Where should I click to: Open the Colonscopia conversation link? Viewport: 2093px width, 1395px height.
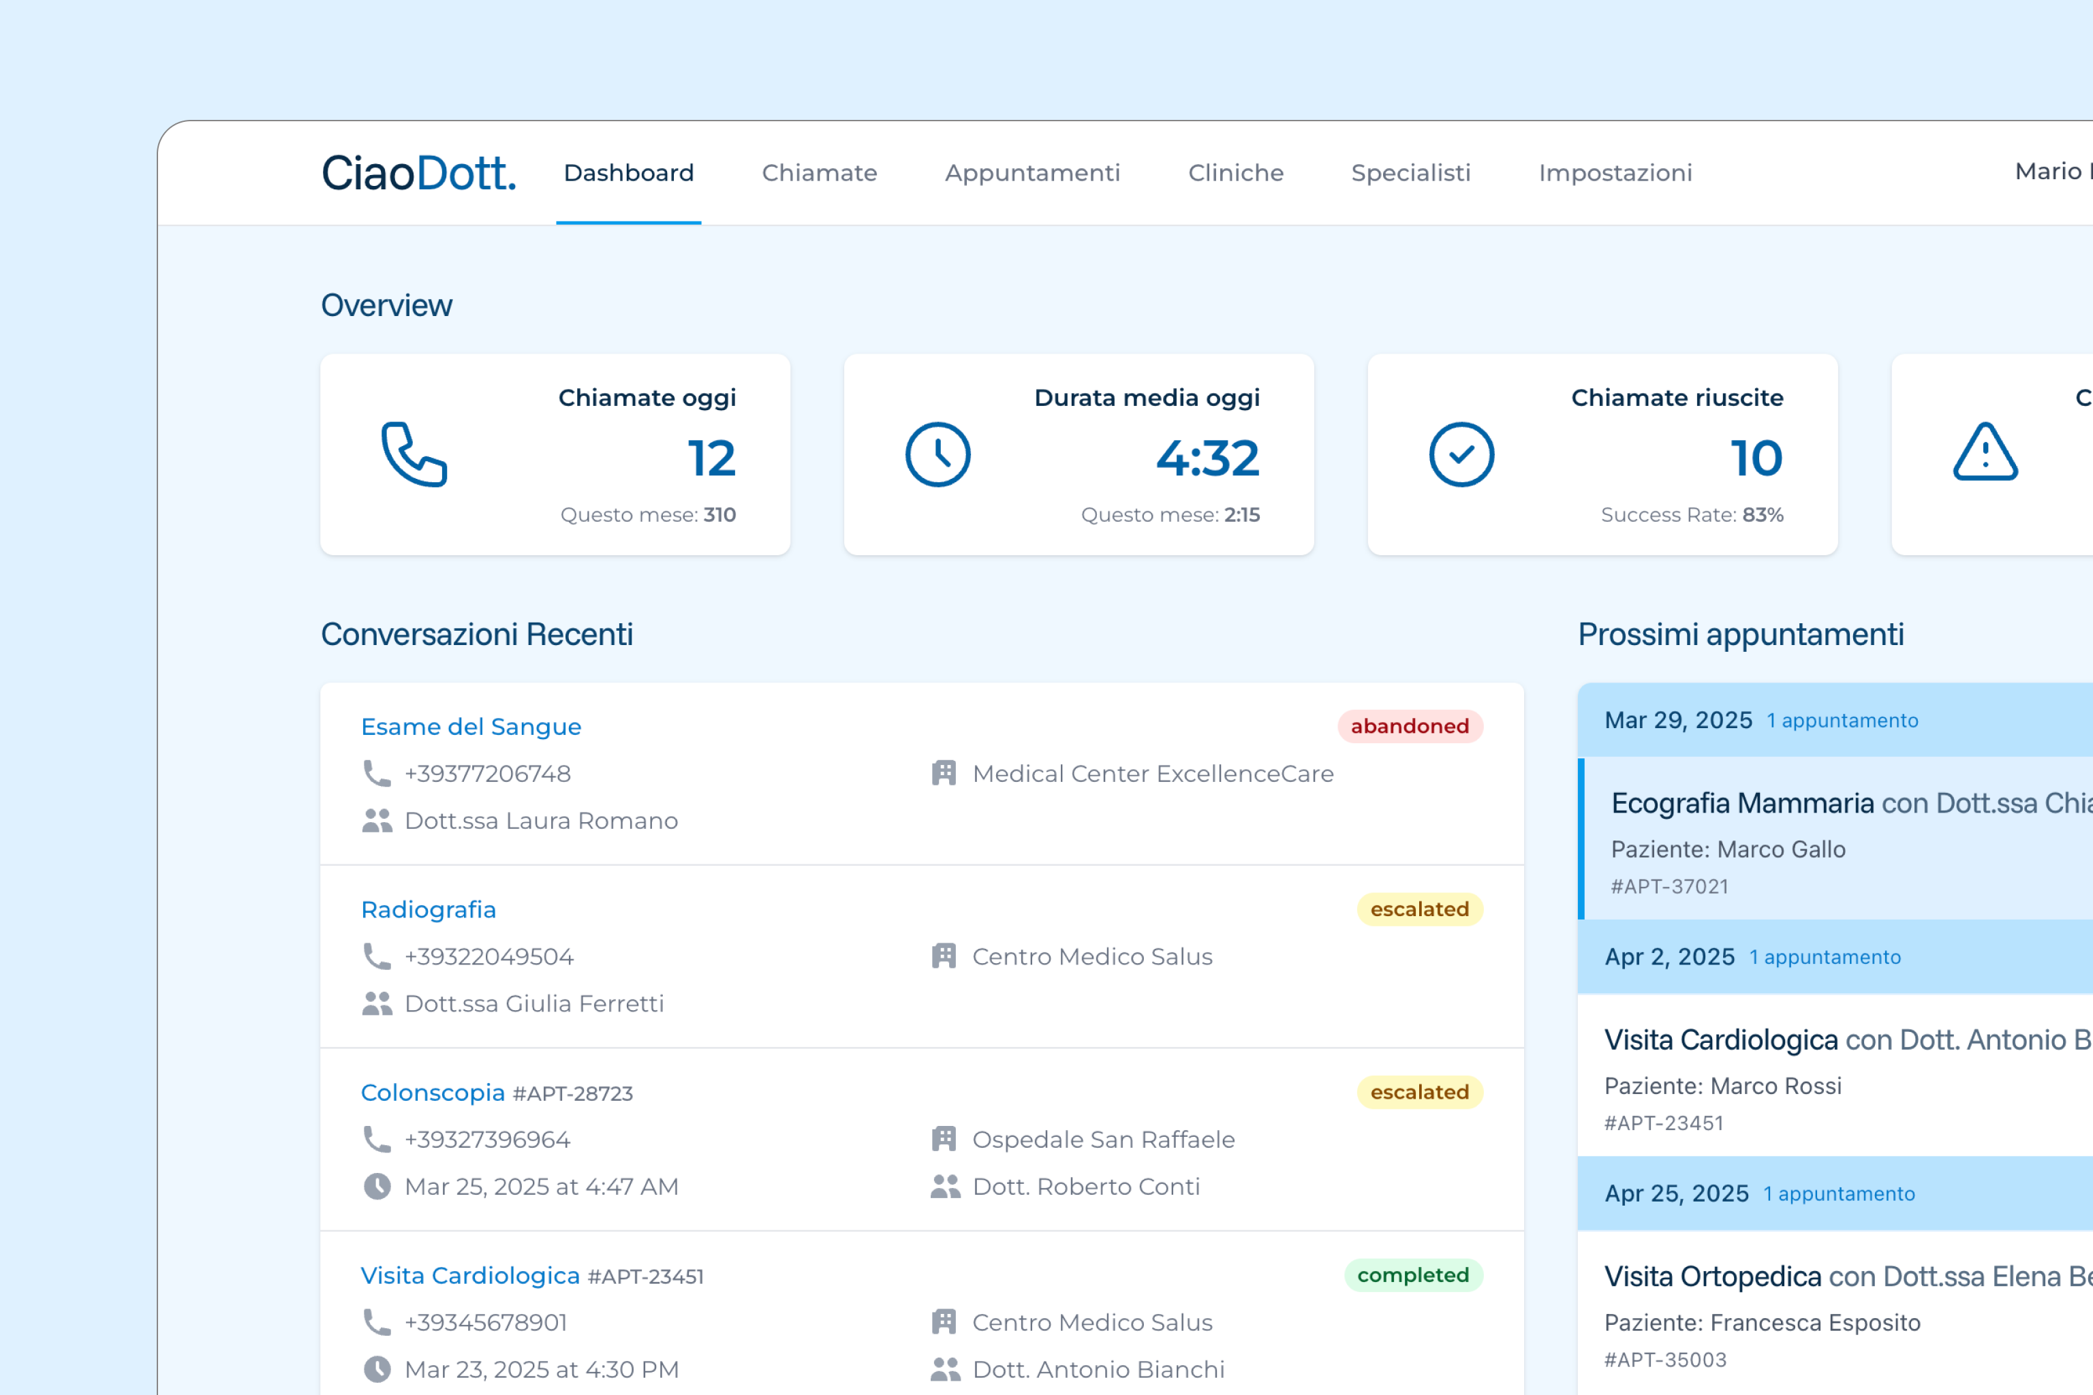point(433,1093)
